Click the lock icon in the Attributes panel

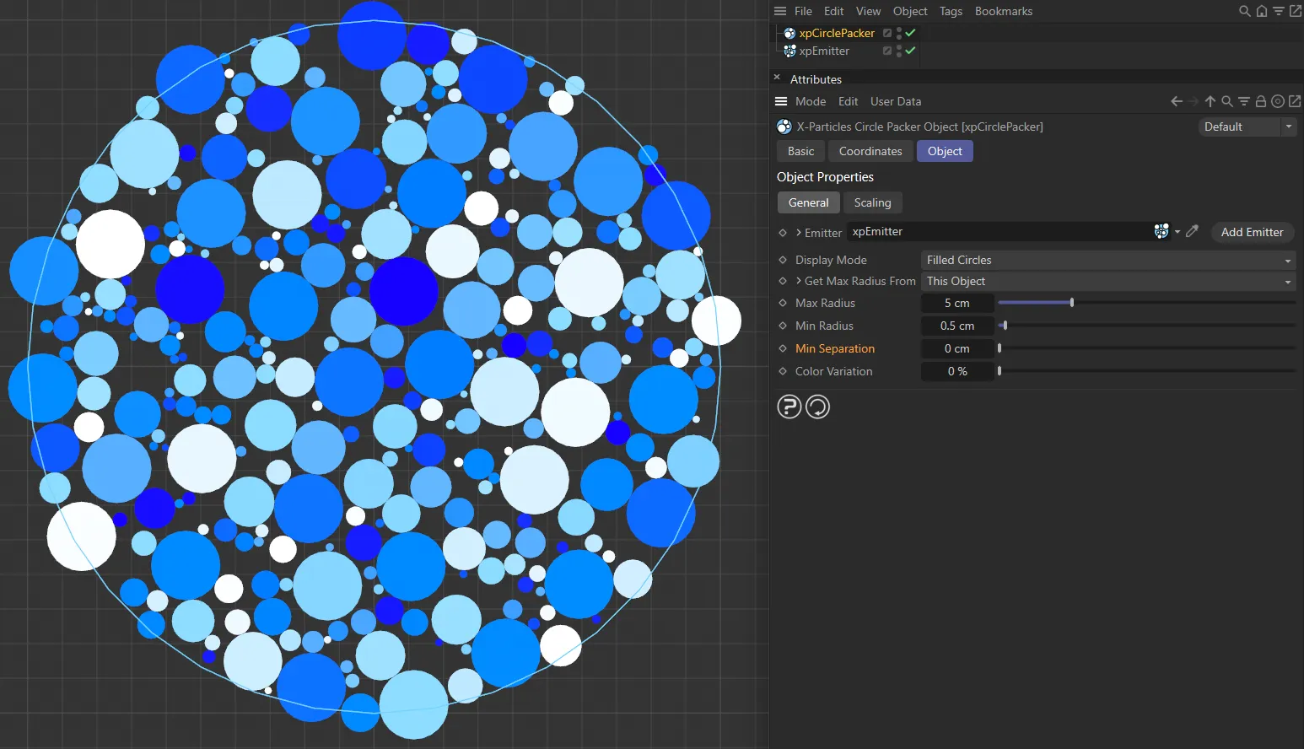click(1260, 100)
